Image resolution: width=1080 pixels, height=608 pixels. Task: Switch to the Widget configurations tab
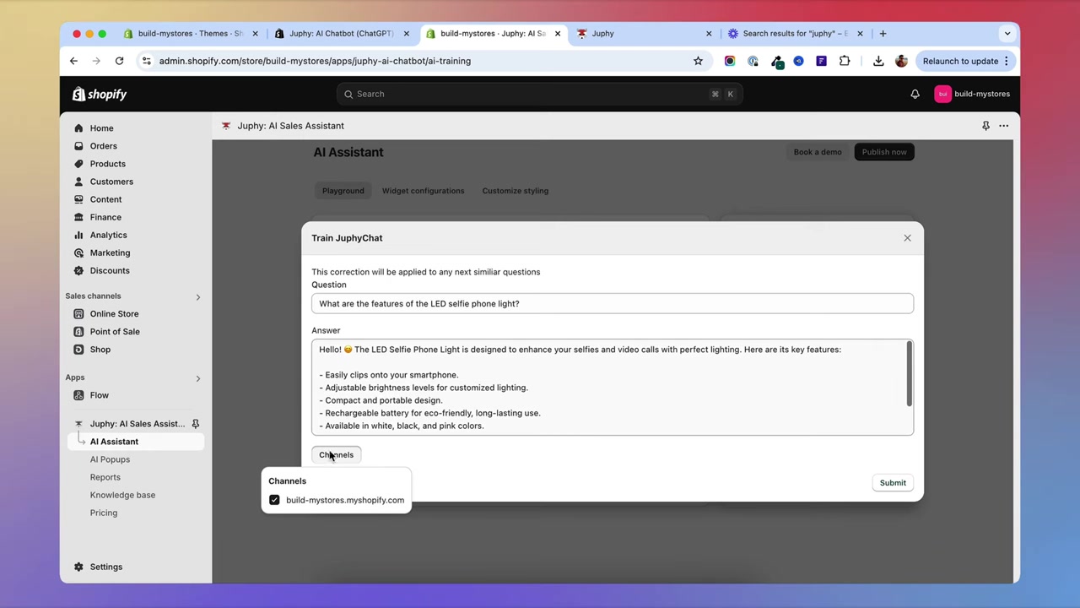pos(423,191)
